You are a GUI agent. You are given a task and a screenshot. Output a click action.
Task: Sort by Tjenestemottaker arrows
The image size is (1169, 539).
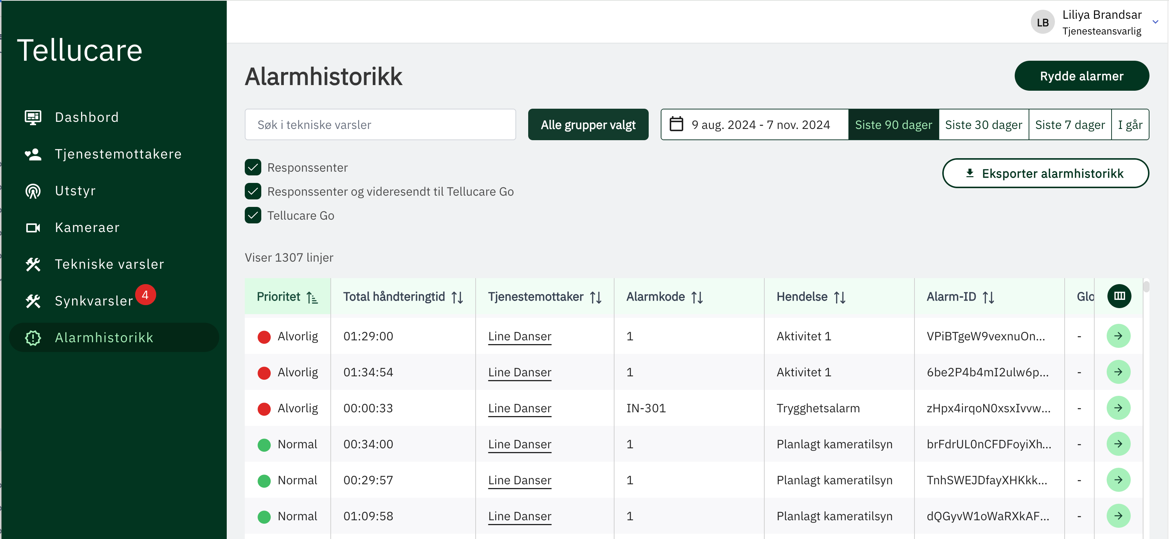click(596, 297)
